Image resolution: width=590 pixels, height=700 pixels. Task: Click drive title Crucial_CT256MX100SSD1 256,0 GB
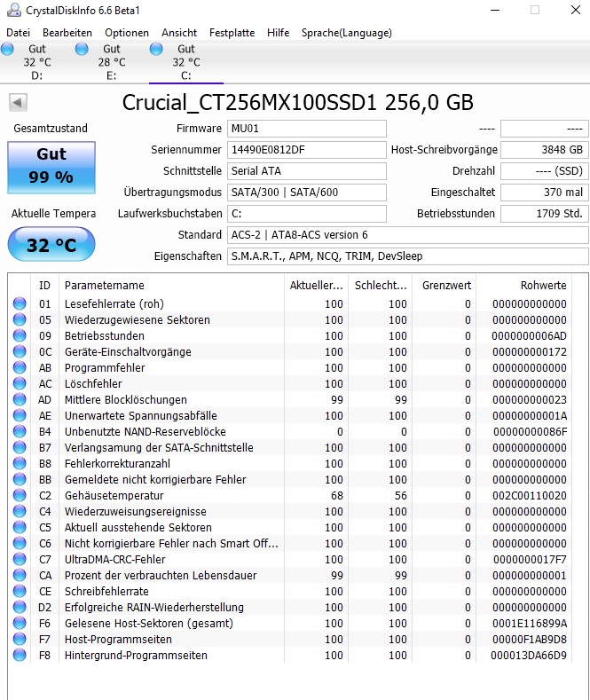[x=298, y=103]
